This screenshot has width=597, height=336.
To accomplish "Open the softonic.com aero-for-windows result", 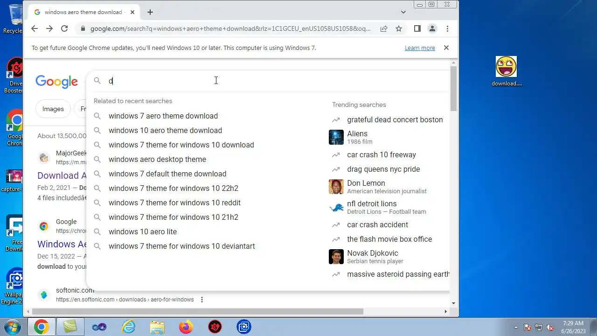I will [x=125, y=300].
